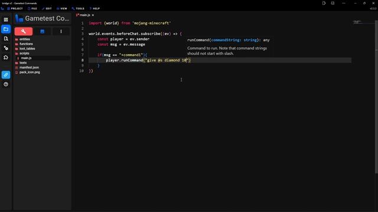
Task: Open the extensions grid icon in sidebar
Action: pyautogui.click(x=6, y=19)
